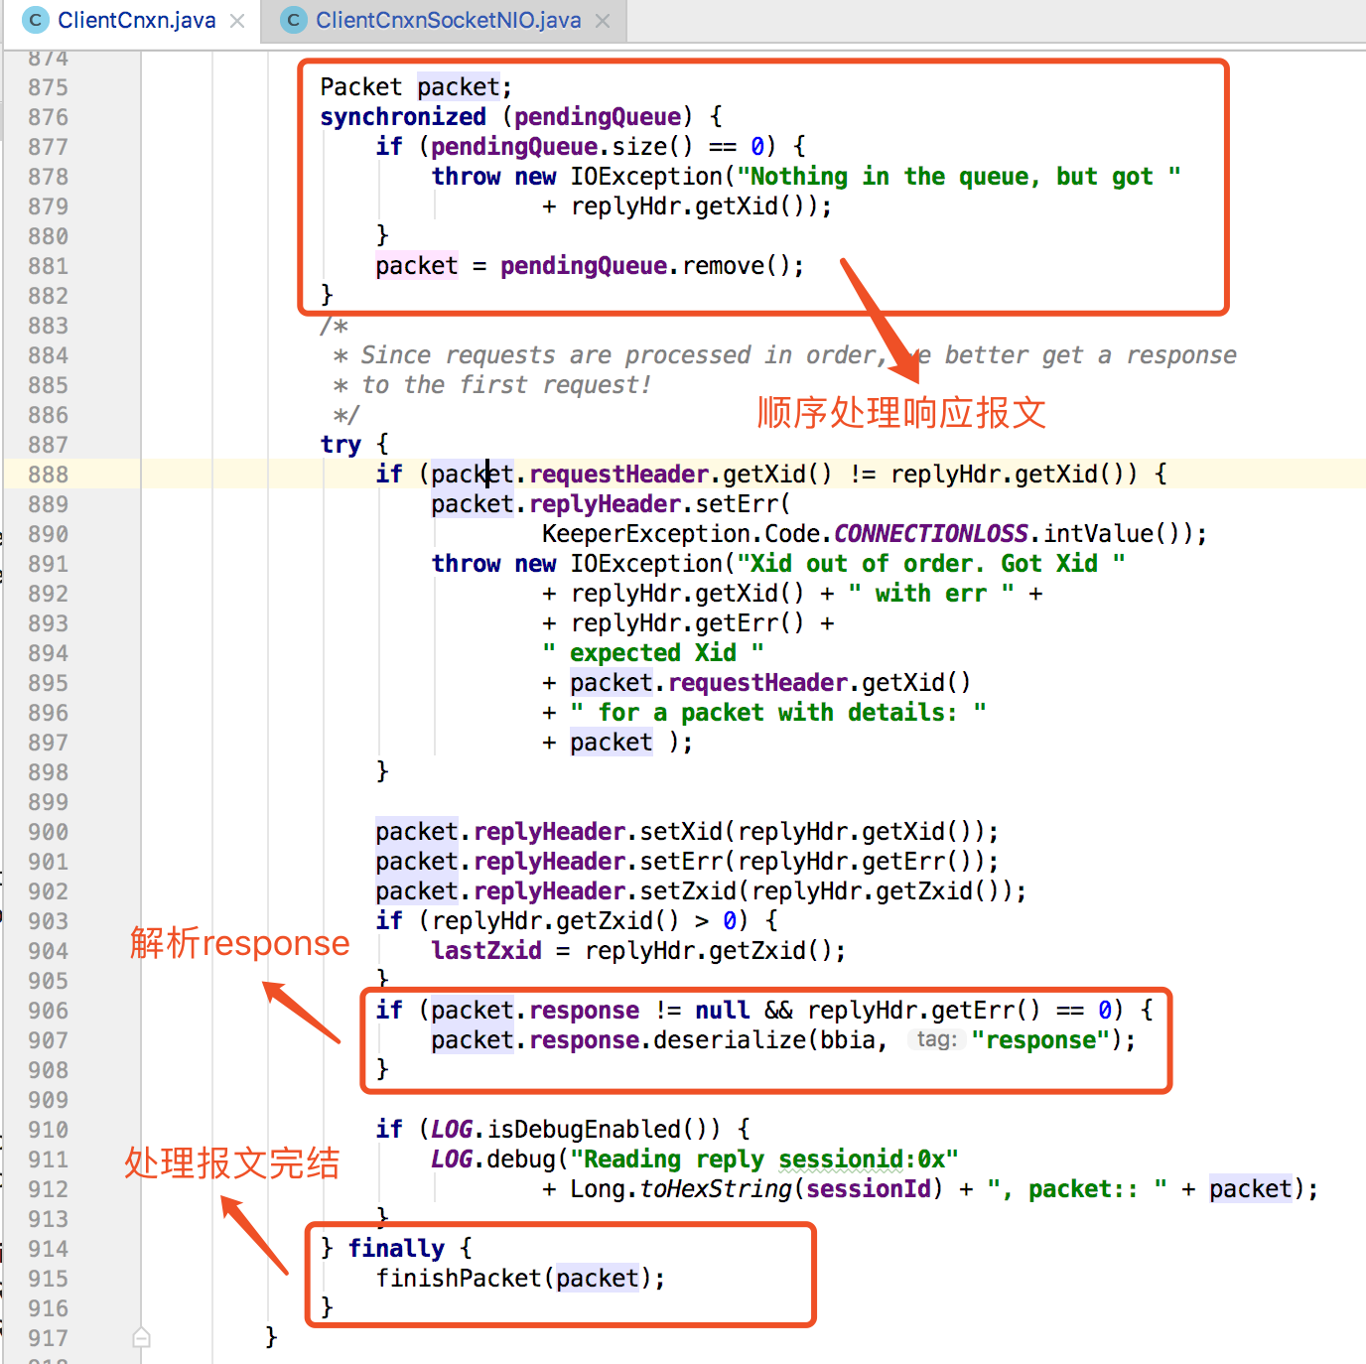Click the 'packet' variable on line 897
This screenshot has width=1366, height=1364.
[612, 743]
